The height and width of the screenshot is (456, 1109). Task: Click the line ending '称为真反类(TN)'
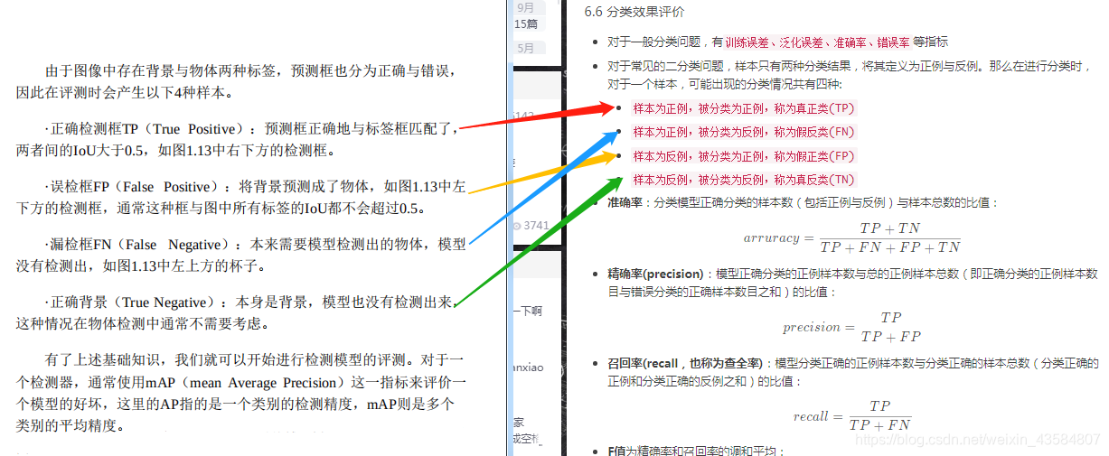pyautogui.click(x=743, y=180)
